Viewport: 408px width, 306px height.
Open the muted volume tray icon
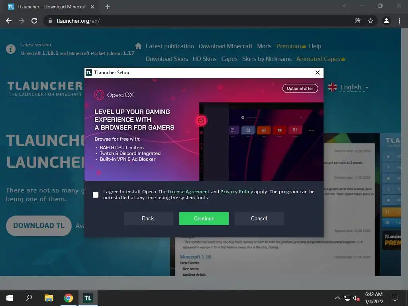tap(356, 298)
